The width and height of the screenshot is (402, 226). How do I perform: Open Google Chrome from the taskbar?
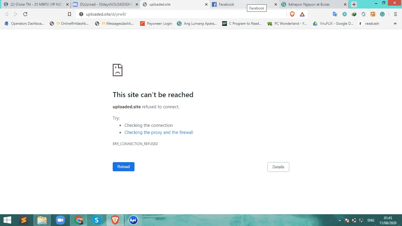tap(79, 220)
